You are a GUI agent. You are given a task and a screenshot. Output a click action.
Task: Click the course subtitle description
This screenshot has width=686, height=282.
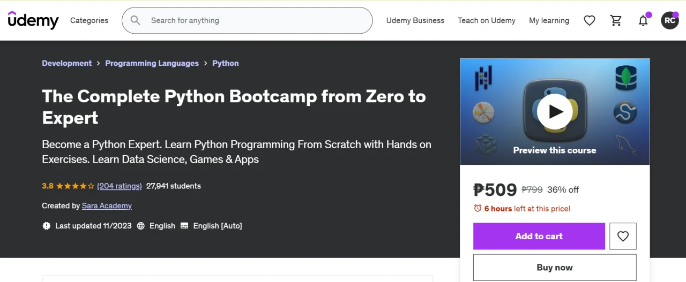[236, 152]
